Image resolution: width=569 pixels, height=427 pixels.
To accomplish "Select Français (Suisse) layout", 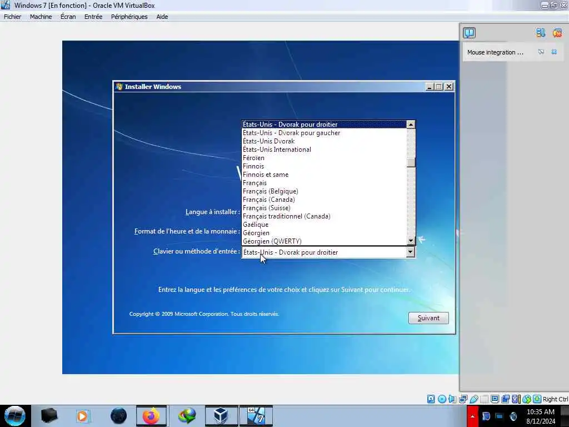I will 324,208.
